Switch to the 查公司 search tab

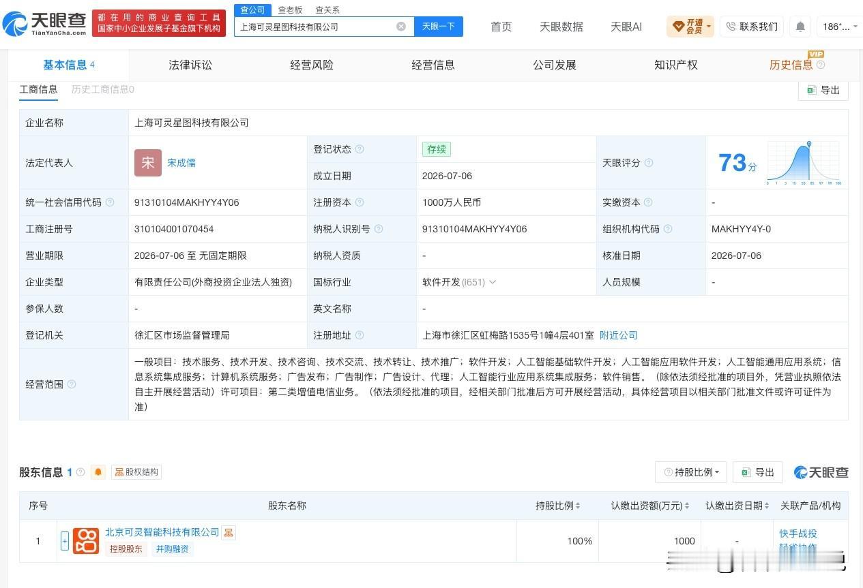tap(252, 10)
